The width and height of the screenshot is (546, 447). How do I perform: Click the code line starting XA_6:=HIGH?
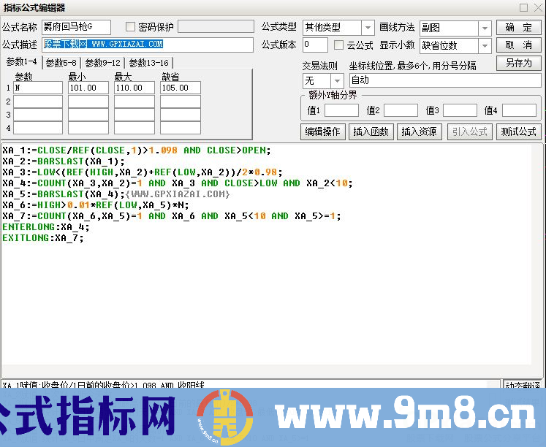(96, 205)
